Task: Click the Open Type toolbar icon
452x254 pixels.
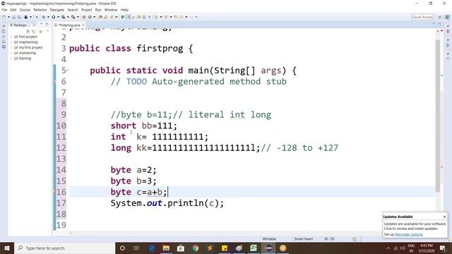Action: 100,17
